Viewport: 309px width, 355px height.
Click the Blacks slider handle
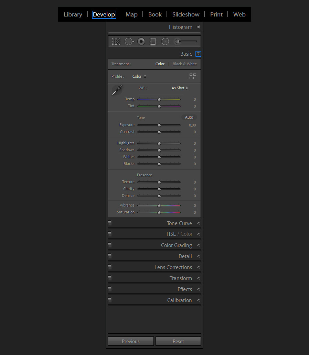click(159, 164)
